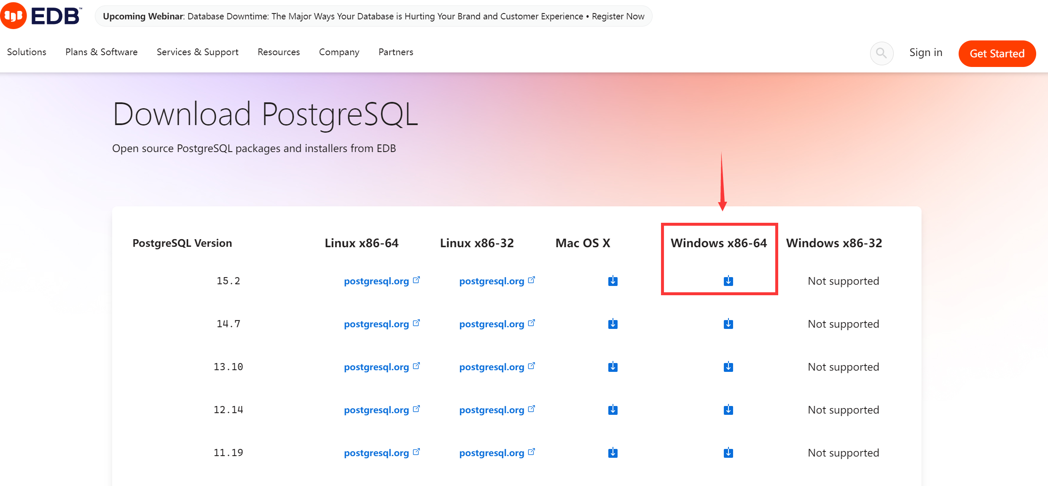Click Not supported in the 12.14 row
The width and height of the screenshot is (1048, 486).
tap(844, 410)
